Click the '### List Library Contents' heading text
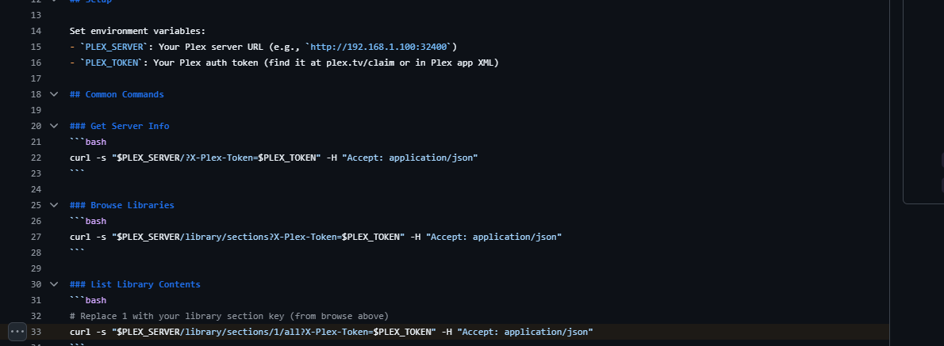 136,284
